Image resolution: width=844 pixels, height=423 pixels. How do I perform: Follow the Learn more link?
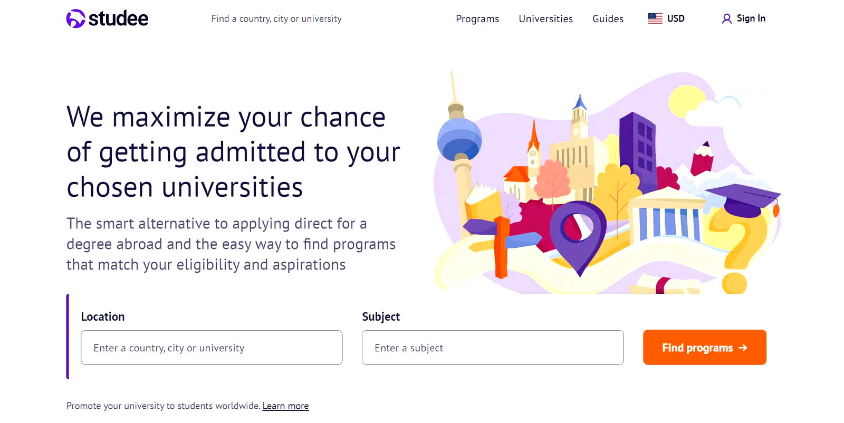click(x=285, y=406)
